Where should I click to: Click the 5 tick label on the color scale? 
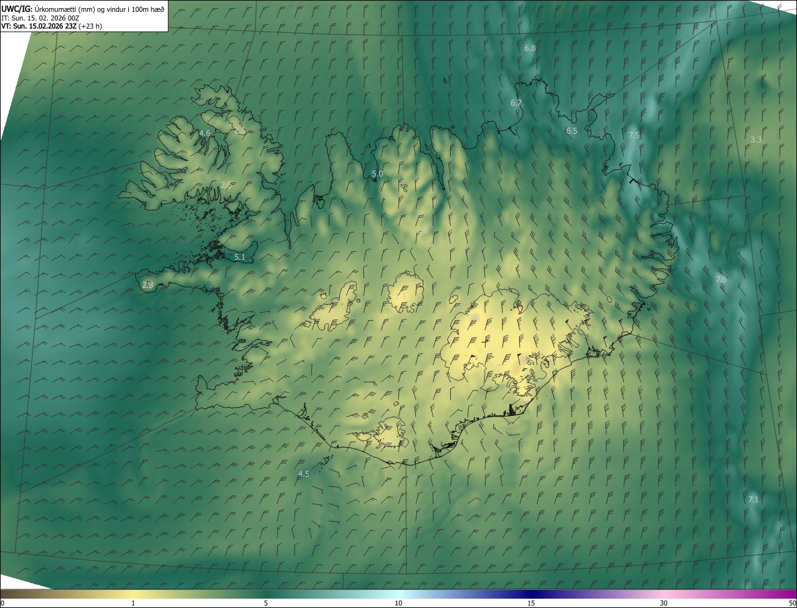point(266,604)
